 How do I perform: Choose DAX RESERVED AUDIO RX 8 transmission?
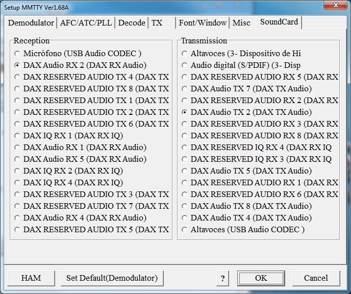[x=260, y=136]
